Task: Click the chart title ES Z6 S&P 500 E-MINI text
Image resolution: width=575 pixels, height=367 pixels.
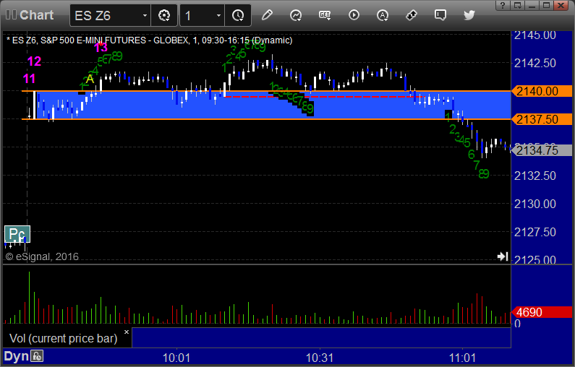Action: (x=149, y=40)
